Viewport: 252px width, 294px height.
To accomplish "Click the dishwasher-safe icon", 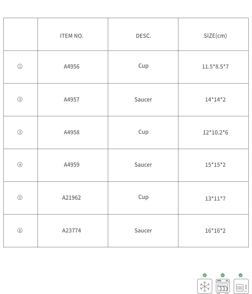I will (x=223, y=286).
